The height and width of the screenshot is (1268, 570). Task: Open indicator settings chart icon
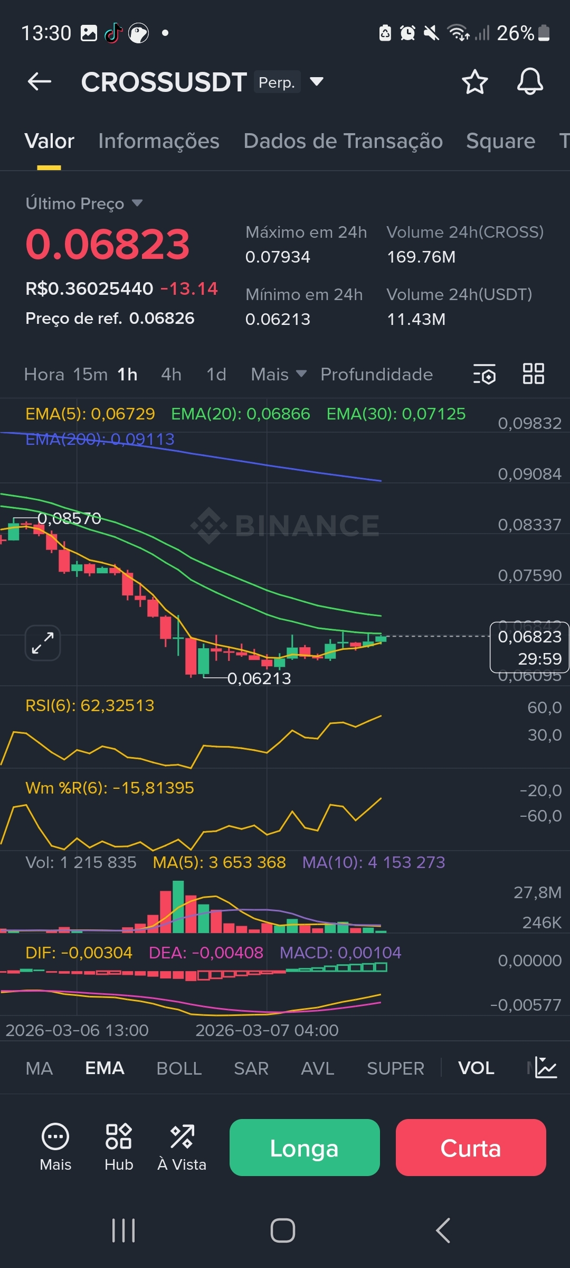(x=546, y=1068)
